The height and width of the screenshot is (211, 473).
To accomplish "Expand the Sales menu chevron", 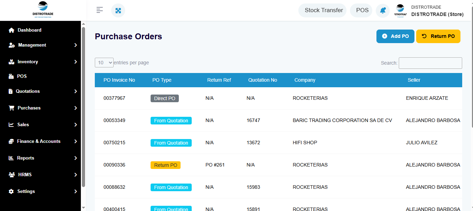I will (x=76, y=125).
